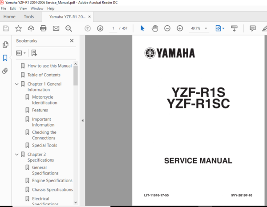Viewport: 267px width, 207px height.
Task: Click bookmarks scrollbar up arrow
Action: 76,64
